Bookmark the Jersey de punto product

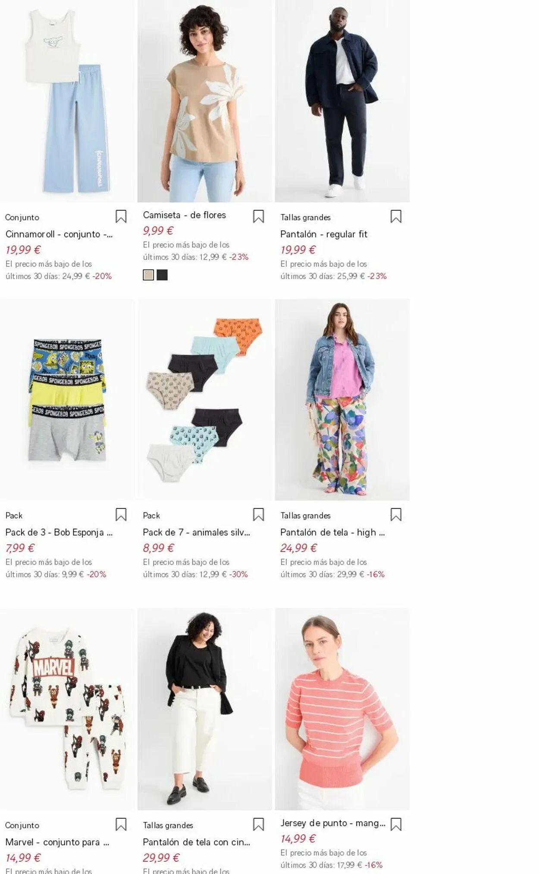point(396,824)
